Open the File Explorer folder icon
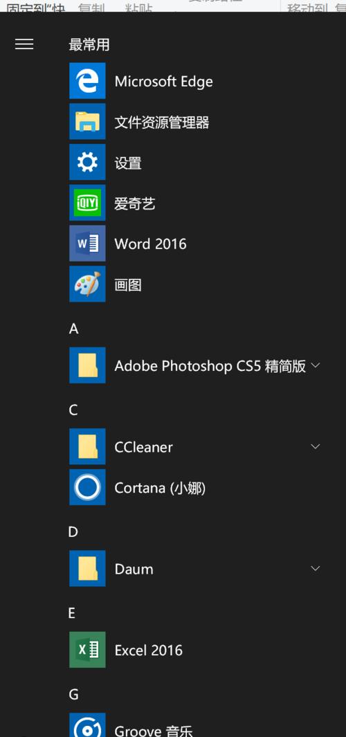Viewport: 346px width, 737px height. point(87,122)
